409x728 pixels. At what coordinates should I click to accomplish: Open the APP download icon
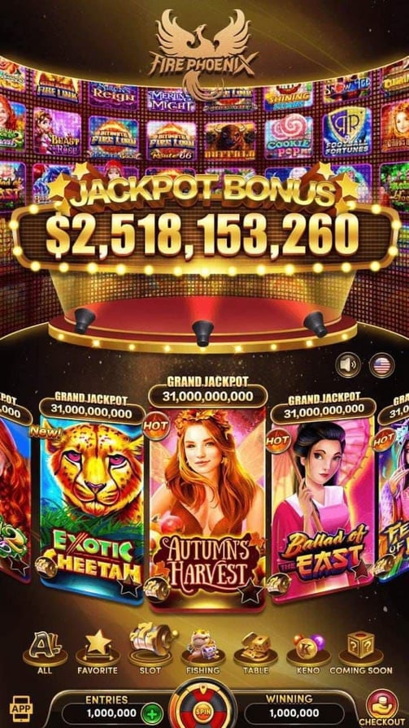(x=20, y=708)
